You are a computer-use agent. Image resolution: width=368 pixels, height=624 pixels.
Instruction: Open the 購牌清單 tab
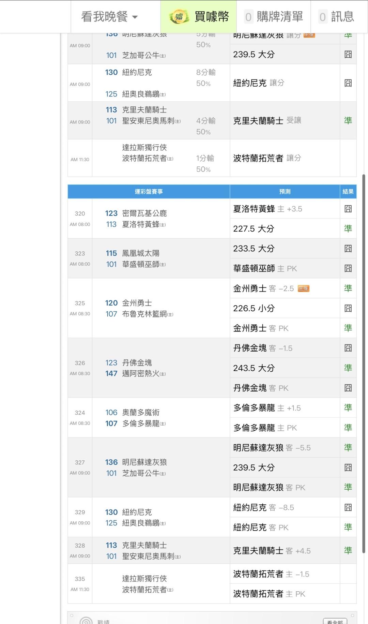point(274,17)
